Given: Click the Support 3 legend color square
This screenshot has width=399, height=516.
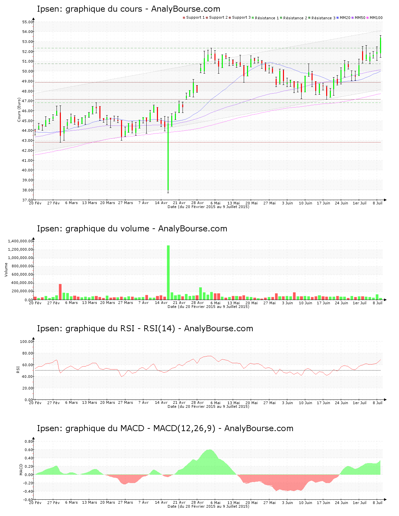Looking at the screenshot, I should click(230, 18).
